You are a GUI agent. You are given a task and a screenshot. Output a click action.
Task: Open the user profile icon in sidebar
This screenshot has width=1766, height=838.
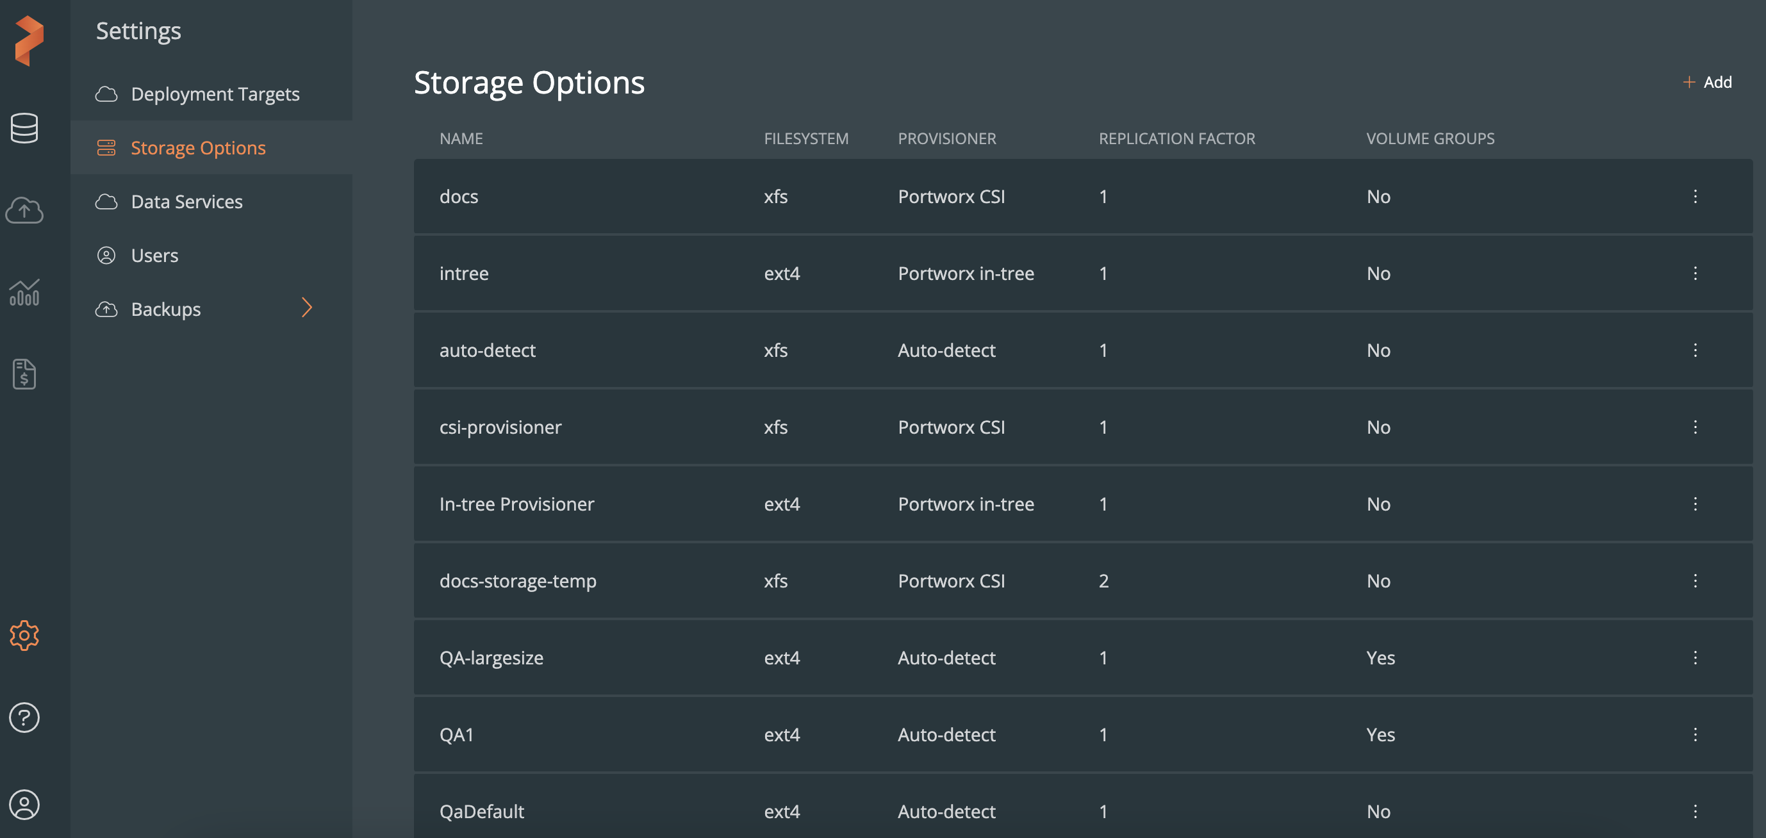pyautogui.click(x=25, y=805)
